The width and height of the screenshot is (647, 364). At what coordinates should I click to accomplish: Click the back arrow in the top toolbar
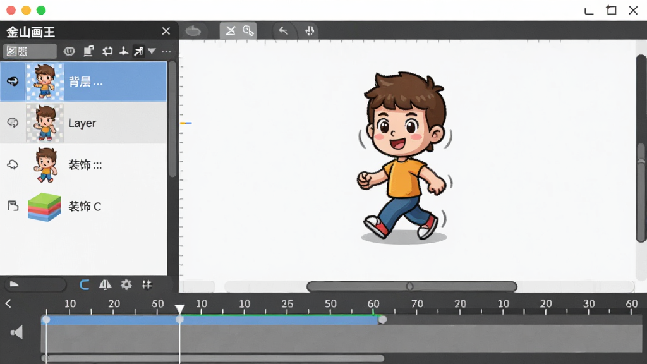(x=283, y=31)
